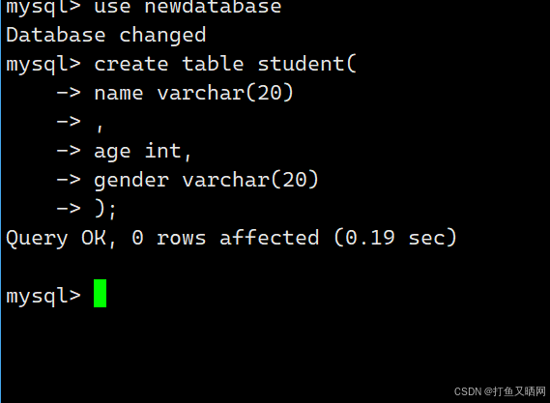
Task: Click the 'age int,' line
Action: coord(142,152)
